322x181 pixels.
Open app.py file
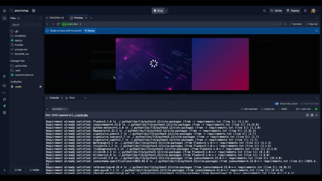point(17,40)
